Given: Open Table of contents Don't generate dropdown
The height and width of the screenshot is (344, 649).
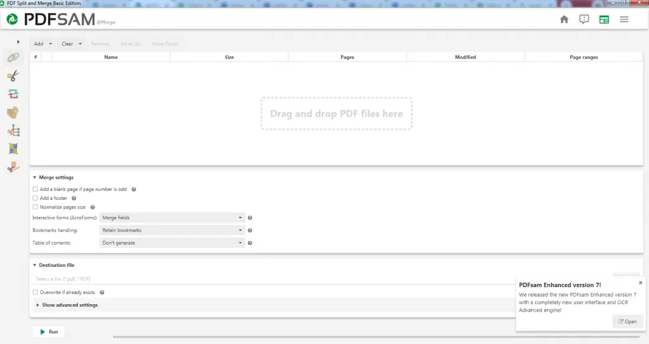Looking at the screenshot, I should click(x=172, y=243).
